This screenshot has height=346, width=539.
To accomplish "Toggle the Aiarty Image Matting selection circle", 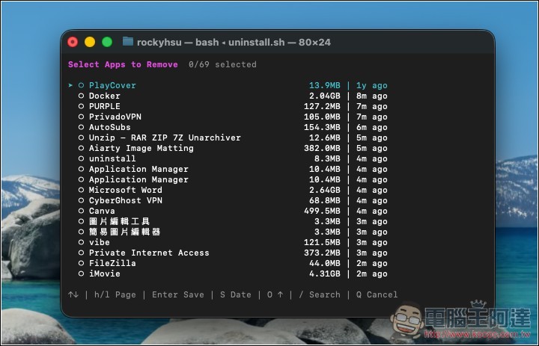I will (81, 148).
